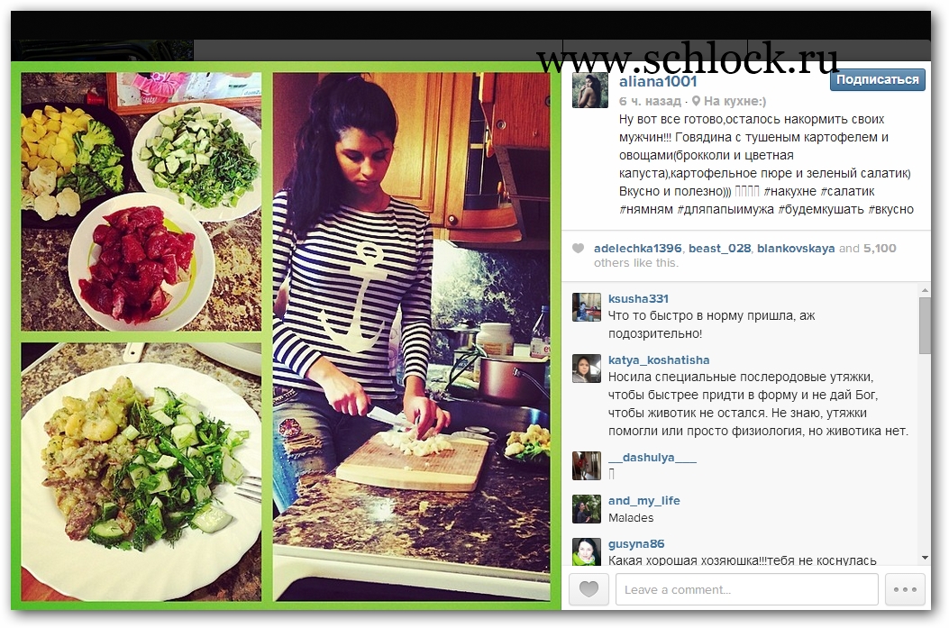Open beast_028 liker profile link
This screenshot has height=628, width=949.
click(719, 248)
